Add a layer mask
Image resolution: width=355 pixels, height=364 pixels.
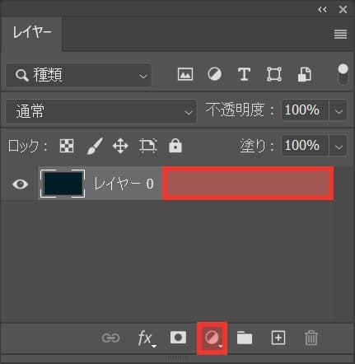click(x=178, y=338)
